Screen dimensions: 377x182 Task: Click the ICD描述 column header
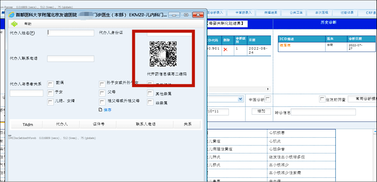click(302, 39)
